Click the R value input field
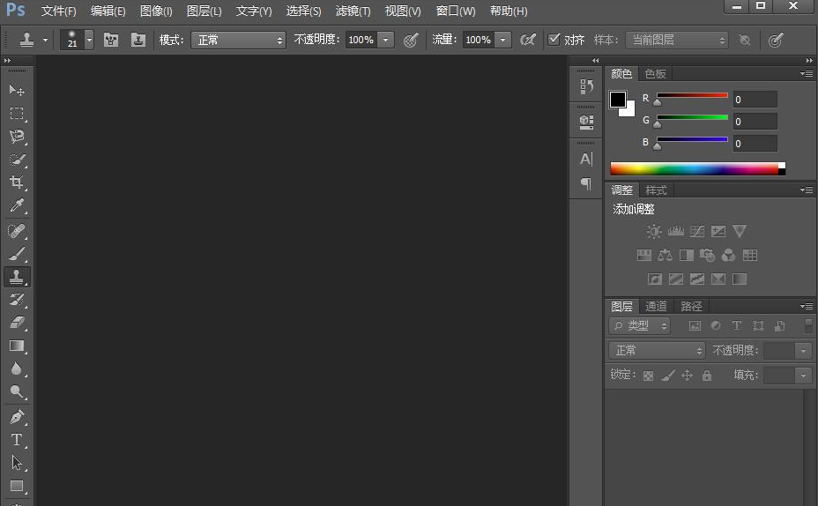 [x=755, y=100]
